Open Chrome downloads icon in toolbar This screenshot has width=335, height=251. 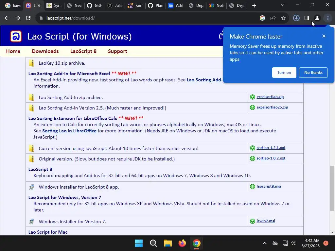pyautogui.click(x=296, y=18)
